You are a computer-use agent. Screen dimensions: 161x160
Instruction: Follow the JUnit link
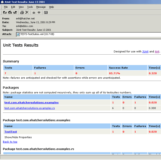tap(145, 51)
